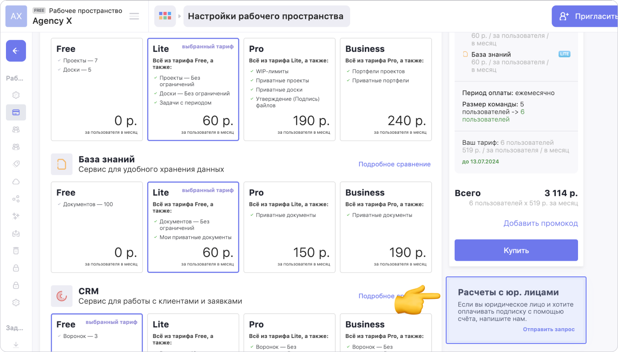The width and height of the screenshot is (618, 352).
Task: Click the red CRM service icon
Action: [62, 296]
